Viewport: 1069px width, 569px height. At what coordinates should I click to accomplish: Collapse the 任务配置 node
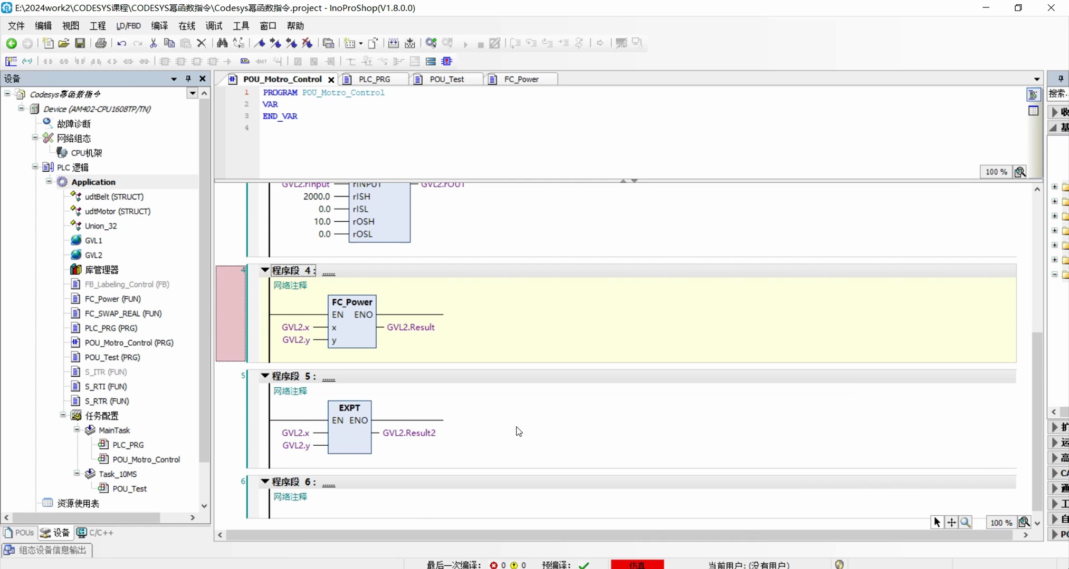pyautogui.click(x=63, y=415)
